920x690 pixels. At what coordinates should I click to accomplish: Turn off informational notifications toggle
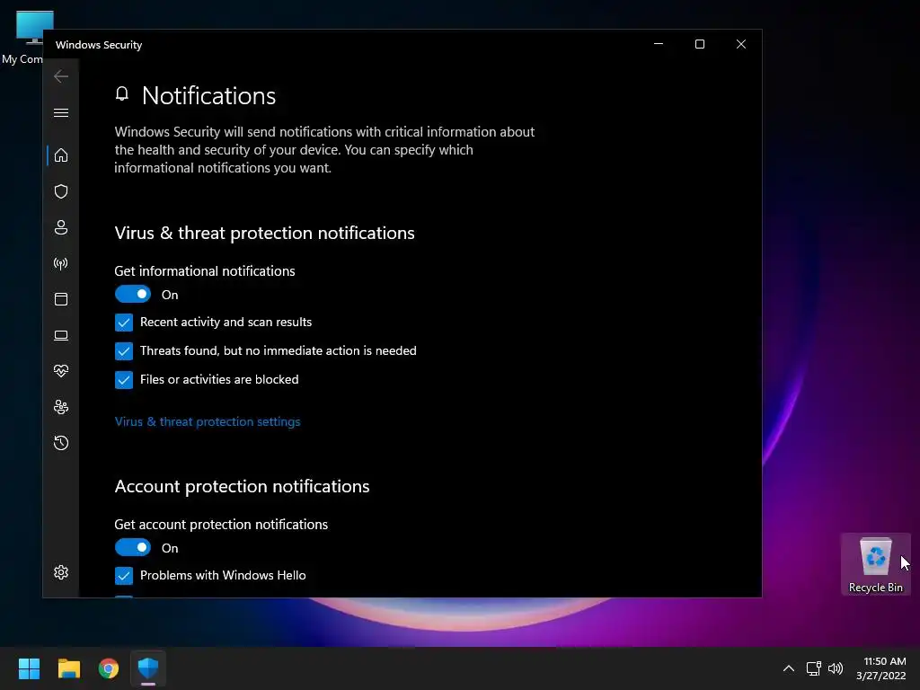tap(133, 294)
